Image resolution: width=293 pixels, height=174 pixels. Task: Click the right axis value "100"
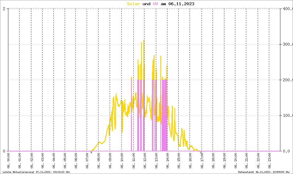288,115
